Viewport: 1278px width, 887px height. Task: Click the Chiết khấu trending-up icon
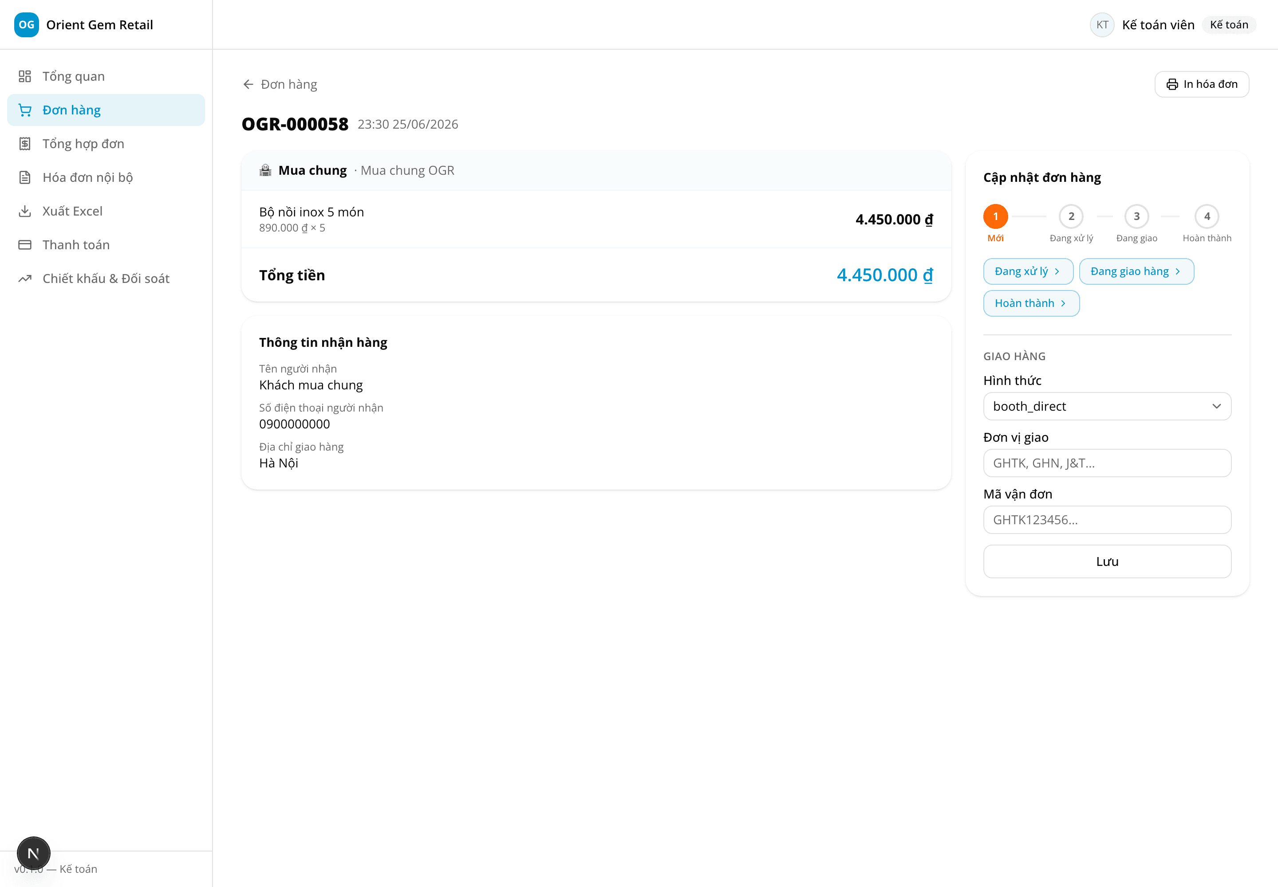(x=24, y=279)
